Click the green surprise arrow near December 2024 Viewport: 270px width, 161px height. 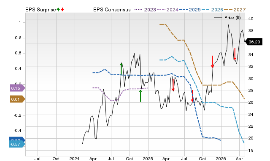coord(140,96)
